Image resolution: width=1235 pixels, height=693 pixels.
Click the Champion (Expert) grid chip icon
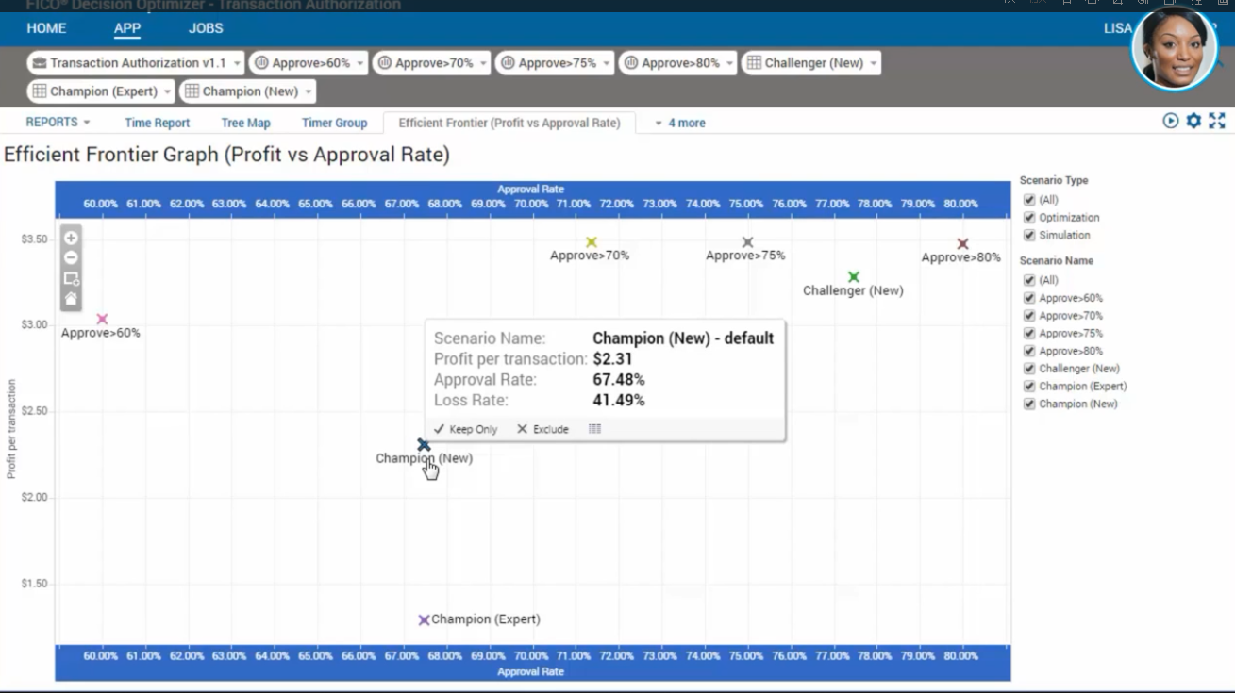point(40,91)
